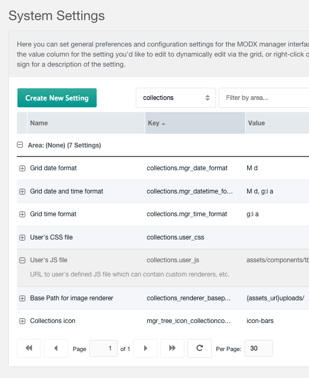Click the 'icon-bars' value cell
This screenshot has width=309, height=378.
(x=260, y=321)
